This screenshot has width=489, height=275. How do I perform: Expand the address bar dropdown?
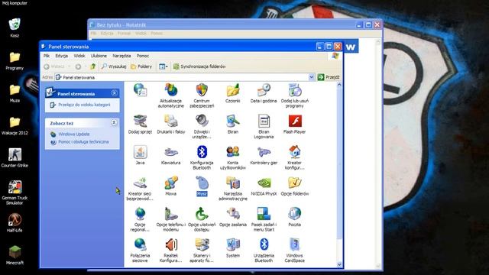coord(311,77)
